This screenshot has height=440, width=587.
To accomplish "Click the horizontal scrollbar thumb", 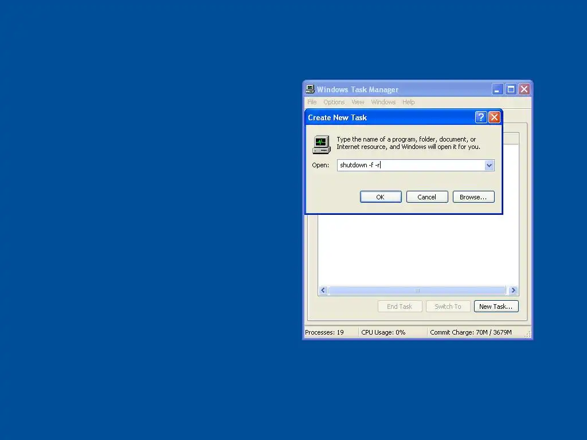I will (x=417, y=290).
